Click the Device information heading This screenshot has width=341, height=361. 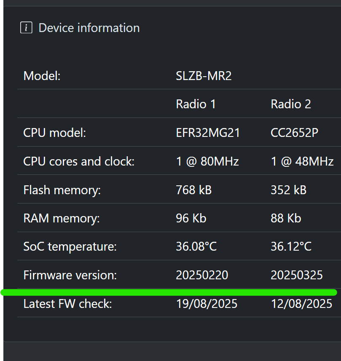[89, 28]
